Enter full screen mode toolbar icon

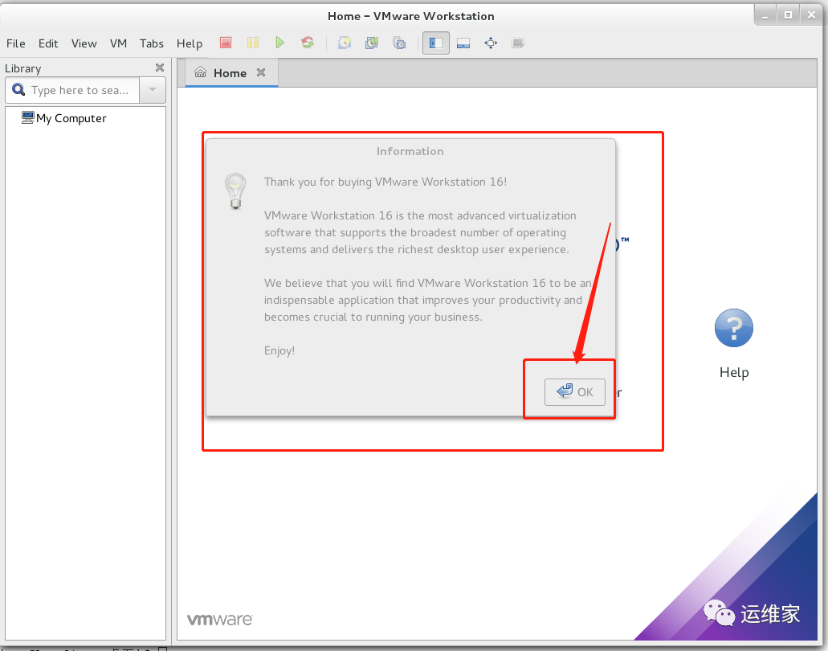point(491,43)
